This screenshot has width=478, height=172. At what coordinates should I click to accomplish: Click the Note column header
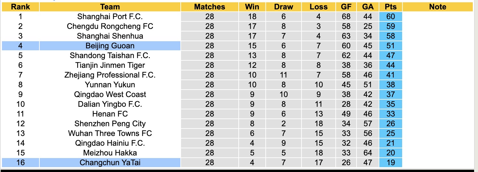(x=437, y=7)
